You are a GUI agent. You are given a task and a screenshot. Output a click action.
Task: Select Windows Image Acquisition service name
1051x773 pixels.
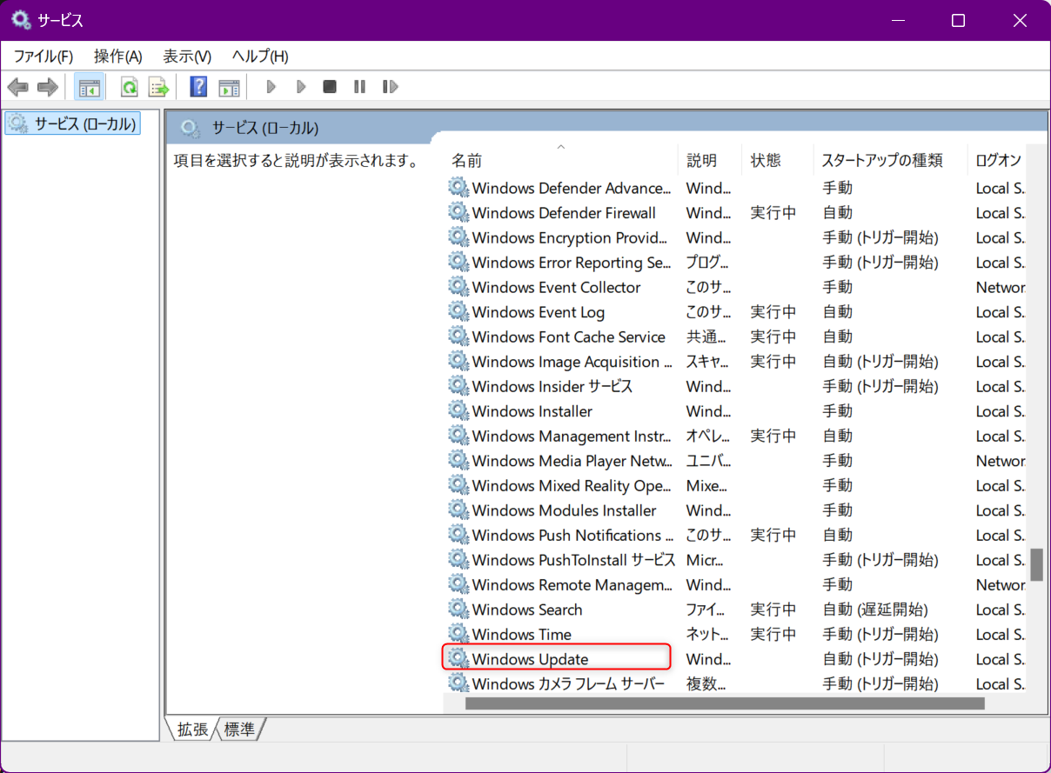coord(572,361)
